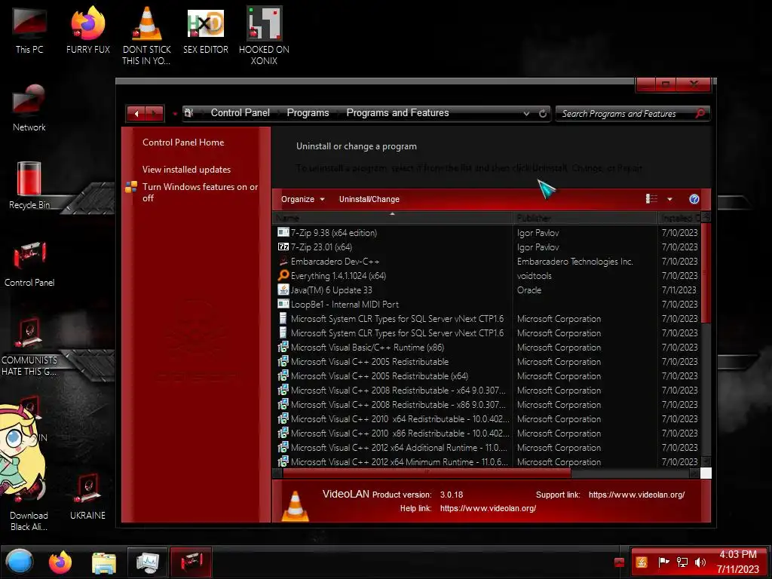Open File Explorer from the taskbar

point(104,562)
